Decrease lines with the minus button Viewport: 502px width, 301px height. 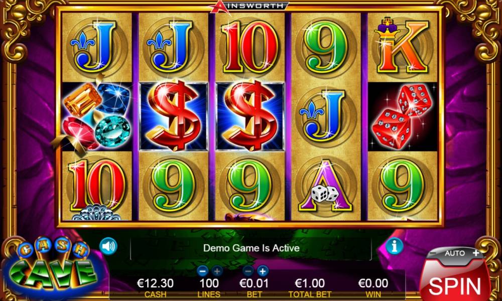202,271
